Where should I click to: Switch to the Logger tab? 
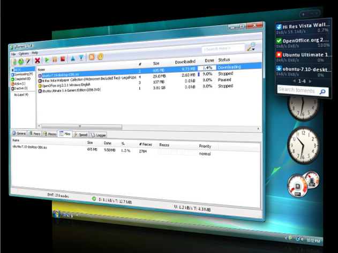pos(98,135)
